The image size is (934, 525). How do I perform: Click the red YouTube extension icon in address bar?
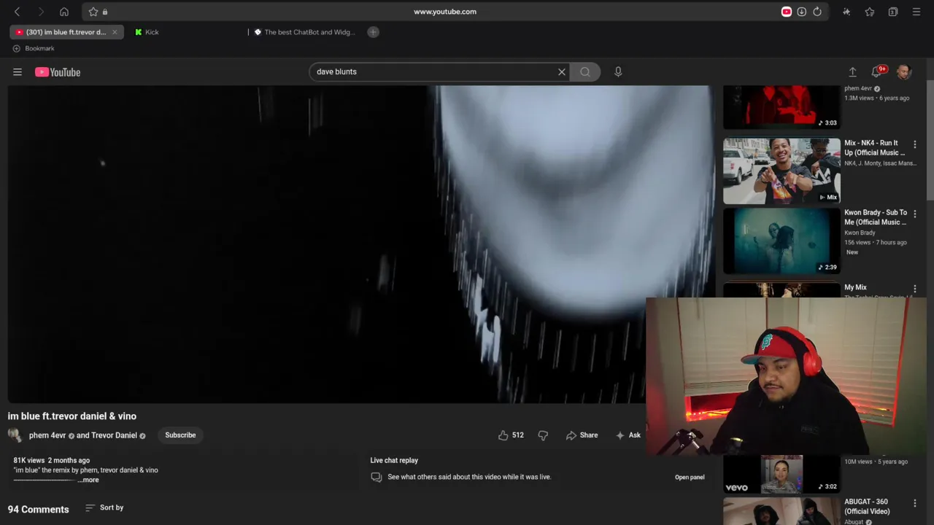point(787,12)
